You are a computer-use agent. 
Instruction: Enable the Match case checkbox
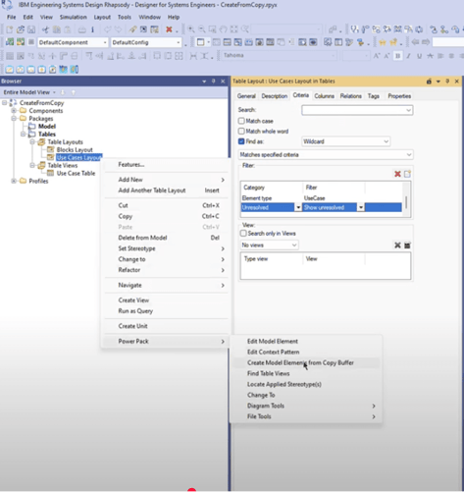coord(241,121)
